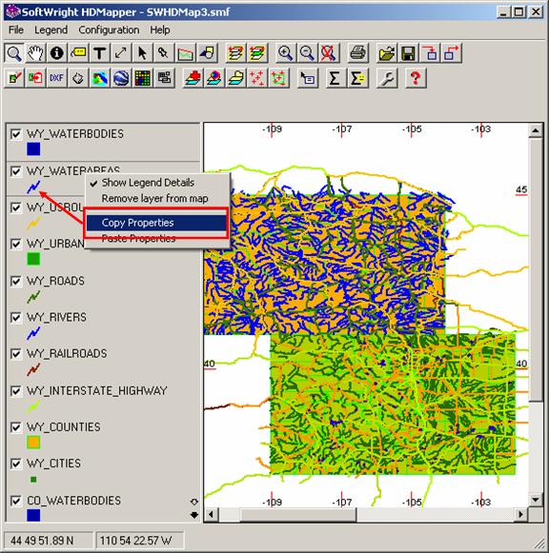Image resolution: width=549 pixels, height=553 pixels.
Task: Click latitude readout 44 49 51.89 N
Action: click(48, 541)
